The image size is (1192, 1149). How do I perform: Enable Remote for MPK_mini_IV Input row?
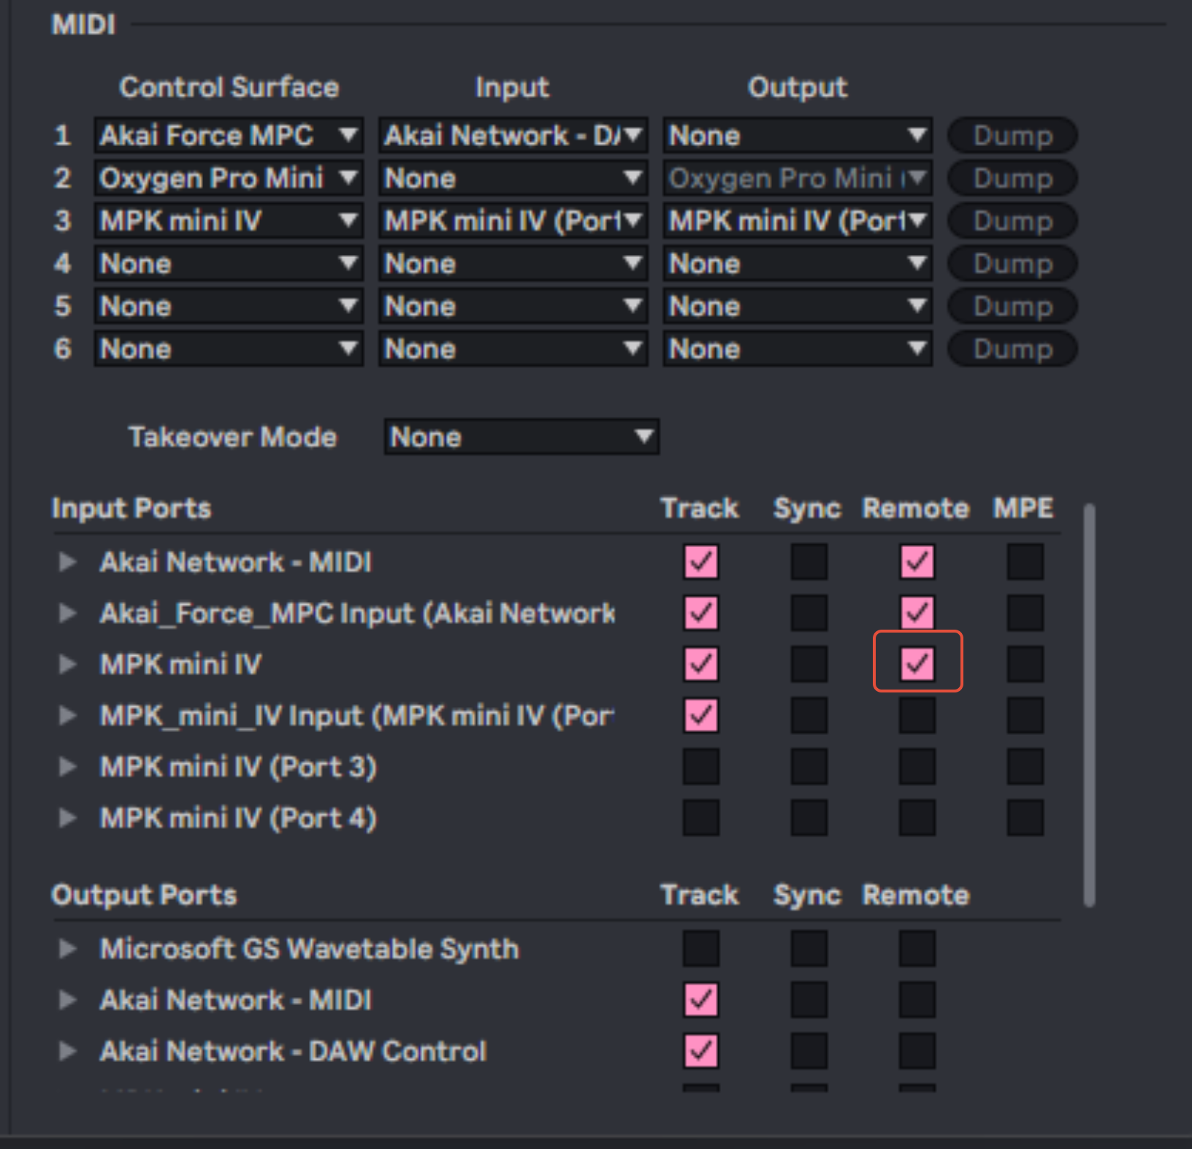point(917,715)
